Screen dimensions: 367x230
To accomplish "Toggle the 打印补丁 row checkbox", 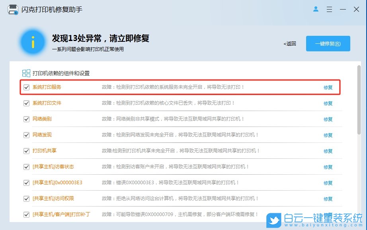I will coord(26,214).
